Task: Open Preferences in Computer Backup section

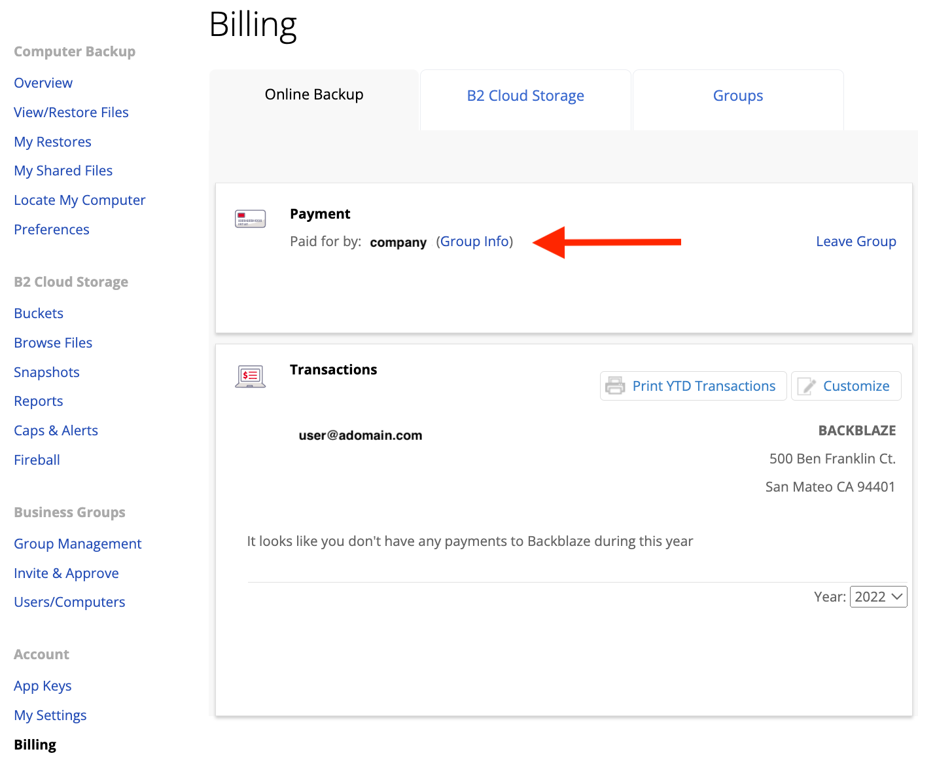Action: [x=52, y=230]
